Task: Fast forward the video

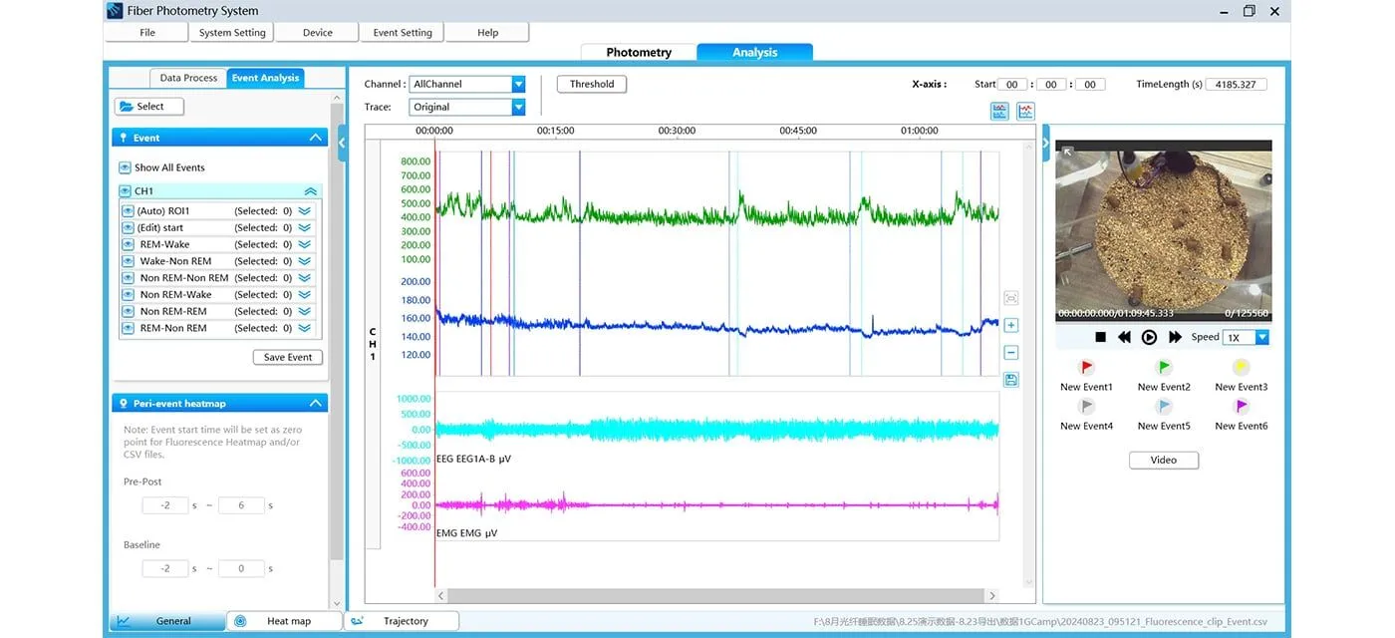Action: coord(1175,338)
